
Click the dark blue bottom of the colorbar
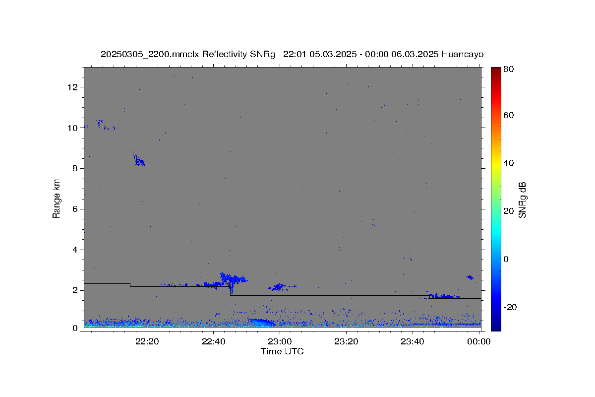496,325
